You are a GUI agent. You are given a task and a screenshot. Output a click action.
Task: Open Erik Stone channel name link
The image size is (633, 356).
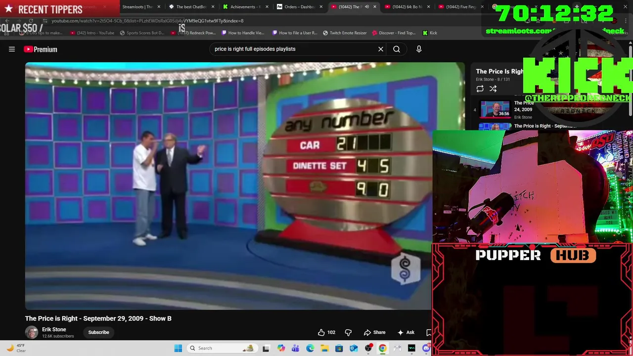(x=54, y=329)
